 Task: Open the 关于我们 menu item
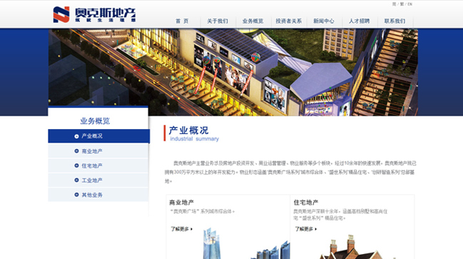218,21
